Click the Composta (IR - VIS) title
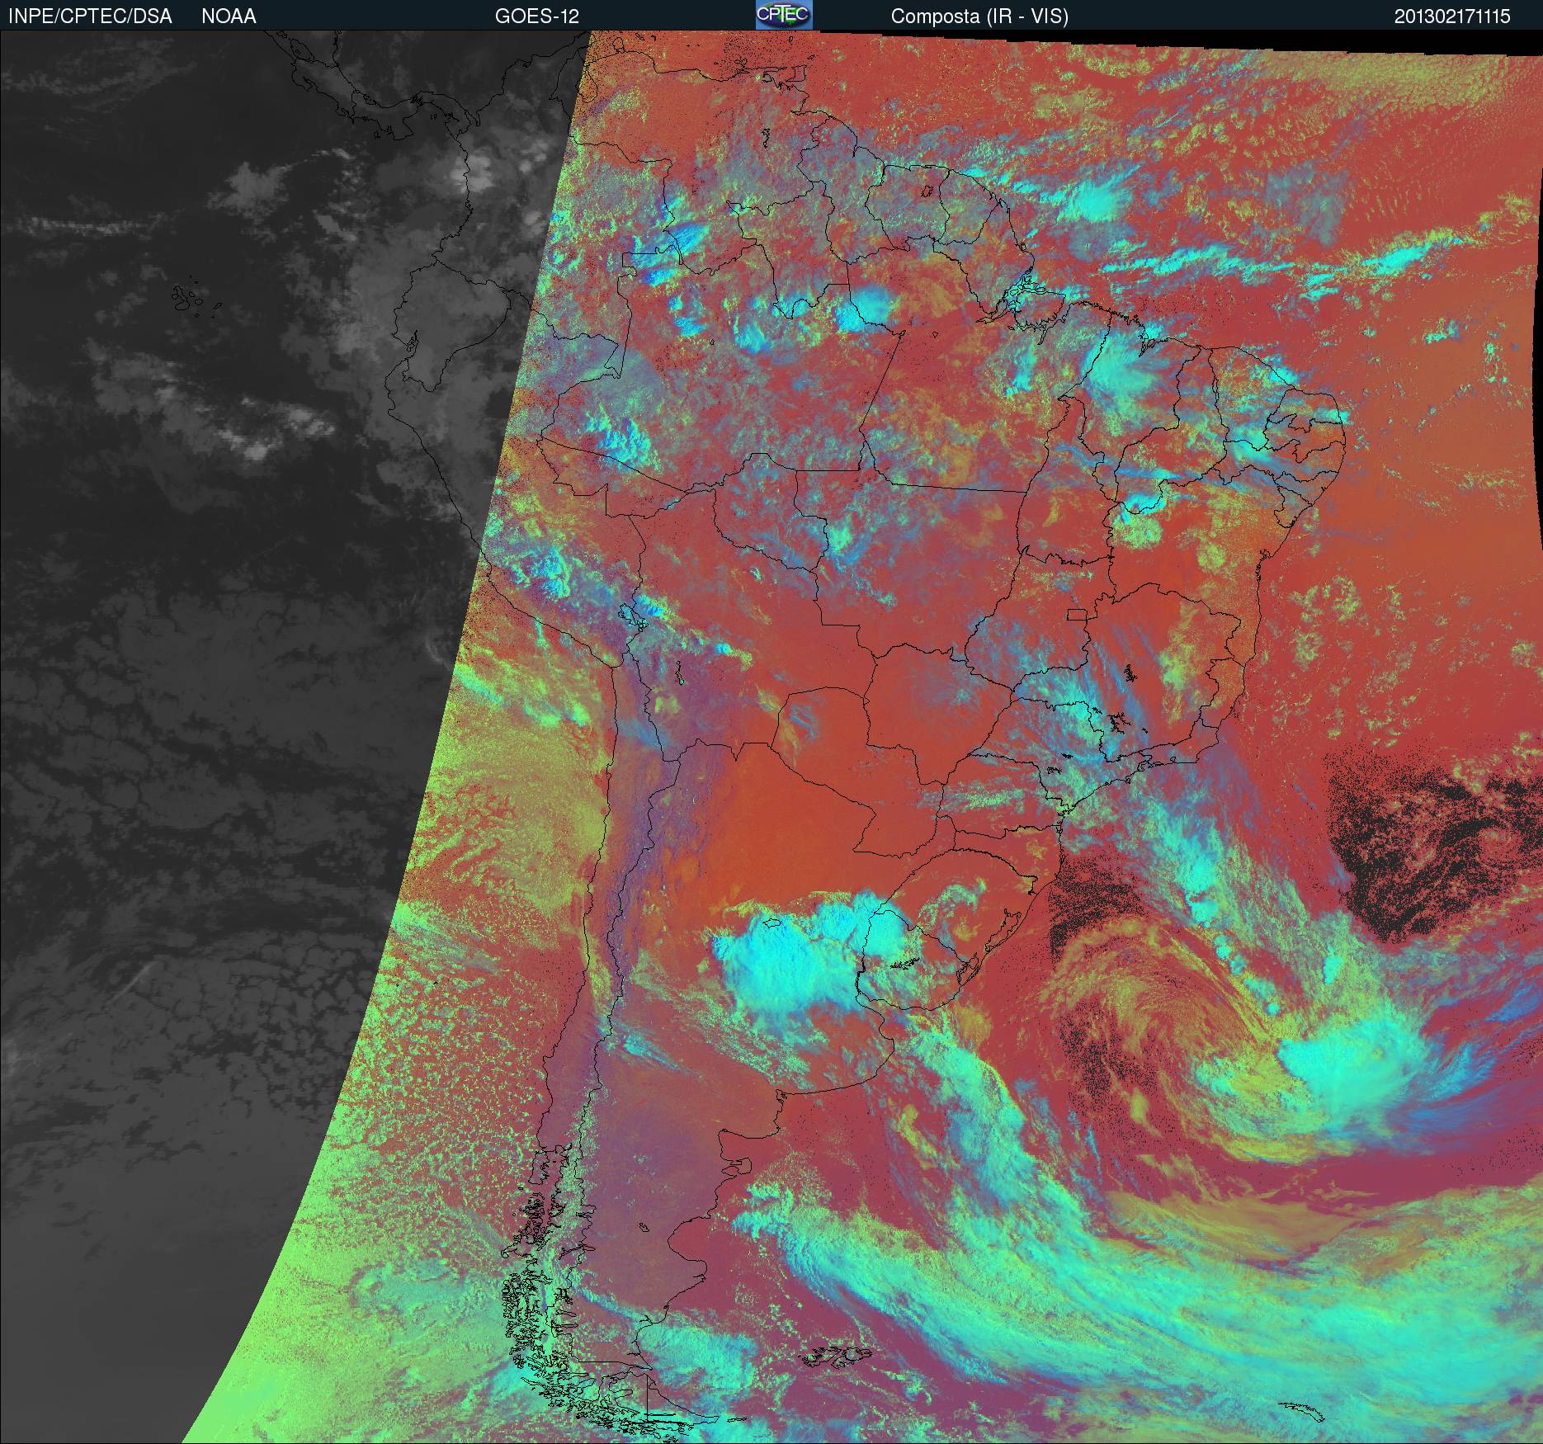This screenshot has width=1543, height=1444. click(979, 17)
